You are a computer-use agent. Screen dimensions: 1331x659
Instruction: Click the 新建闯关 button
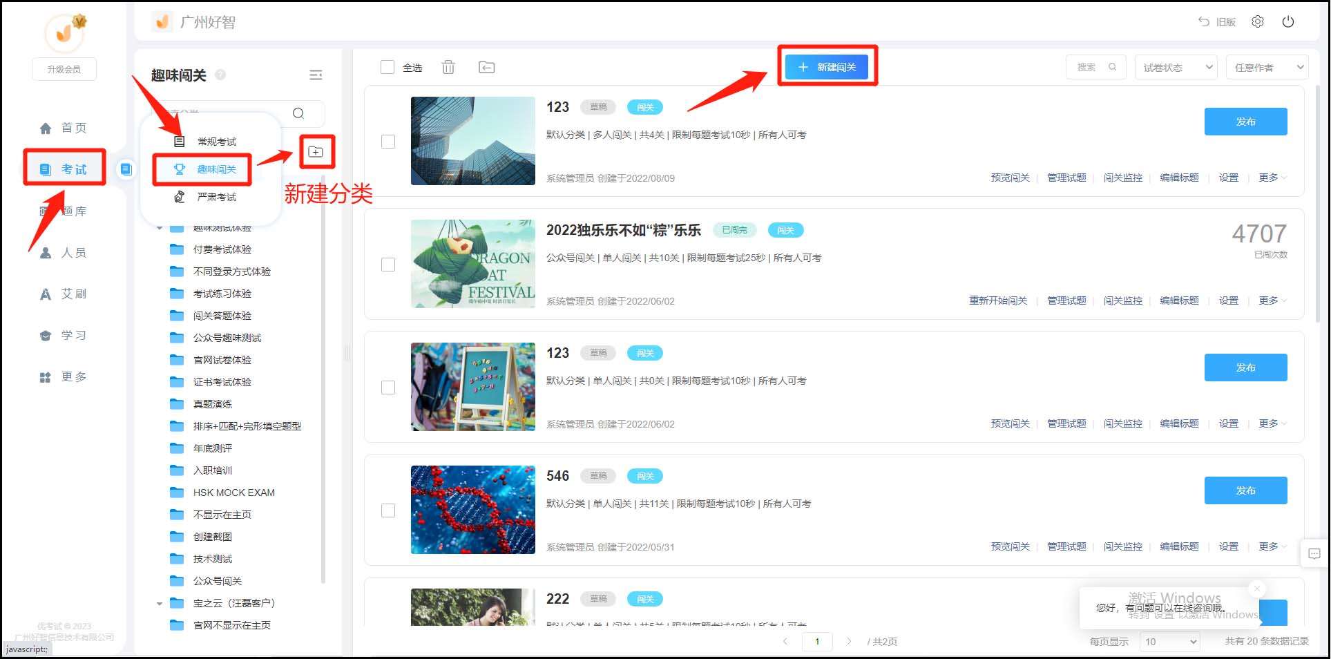[827, 67]
